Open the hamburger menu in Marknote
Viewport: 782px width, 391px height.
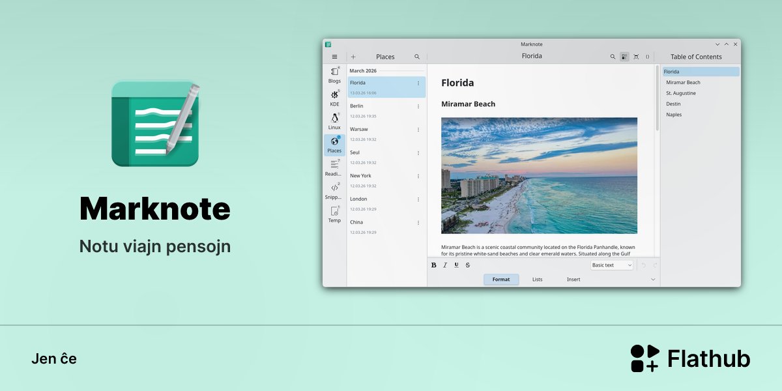(x=334, y=57)
